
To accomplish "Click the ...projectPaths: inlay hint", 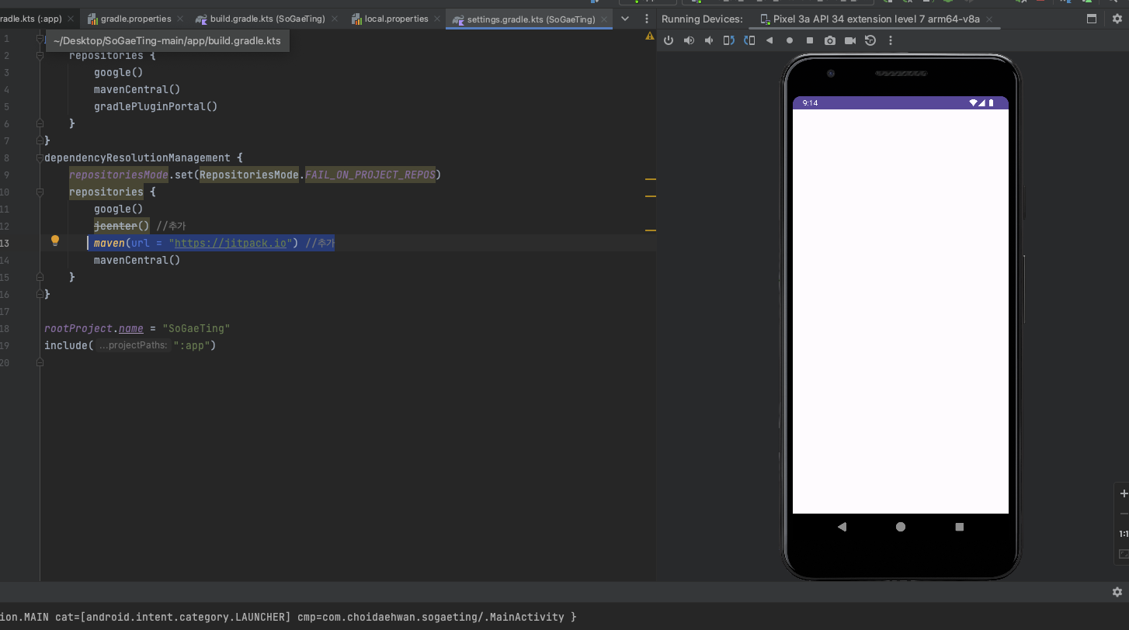I will pos(133,345).
